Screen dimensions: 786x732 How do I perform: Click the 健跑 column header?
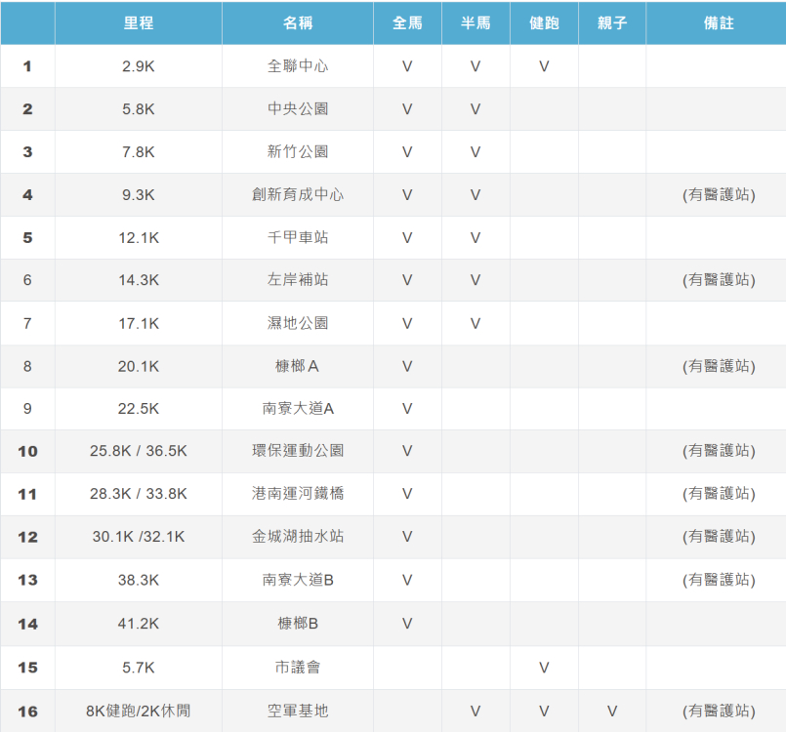544,23
